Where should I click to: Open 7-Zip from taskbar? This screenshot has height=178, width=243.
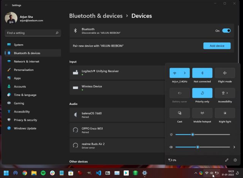pos(108,173)
